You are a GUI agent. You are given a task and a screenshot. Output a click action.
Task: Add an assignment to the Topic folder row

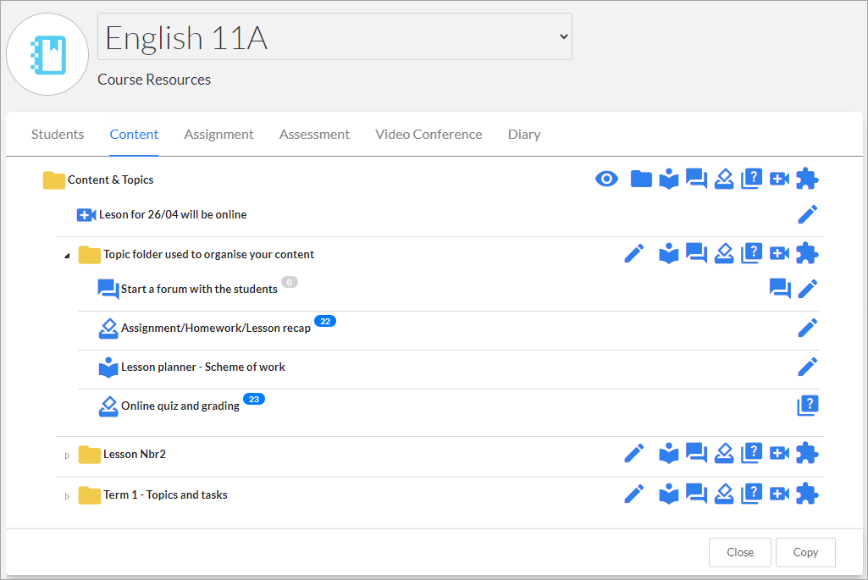click(724, 253)
